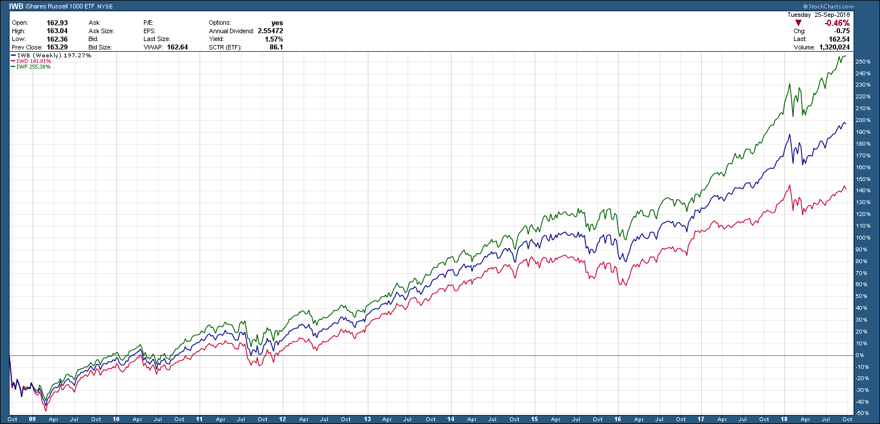Click the 15 year label on x-axis

534,419
